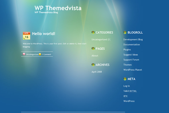Screen dimensions: 169x113
Task: Click the Welcome to WordPress post text
Action: (x=54, y=45)
